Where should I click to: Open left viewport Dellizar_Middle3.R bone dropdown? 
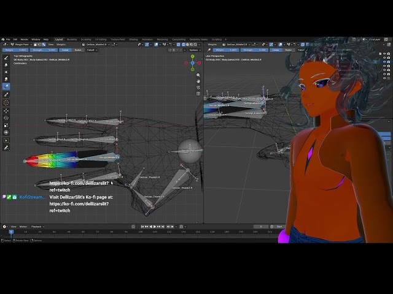(x=96, y=45)
